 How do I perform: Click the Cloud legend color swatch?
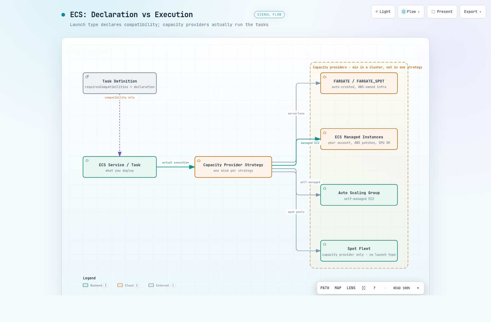120,285
